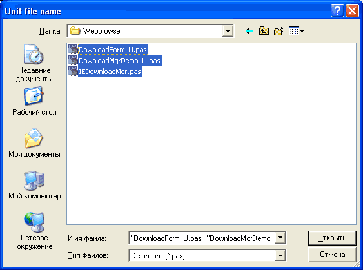Viewport: 363px width, 270px height.
Task: Click the Имя файла text field
Action: tap(202, 238)
